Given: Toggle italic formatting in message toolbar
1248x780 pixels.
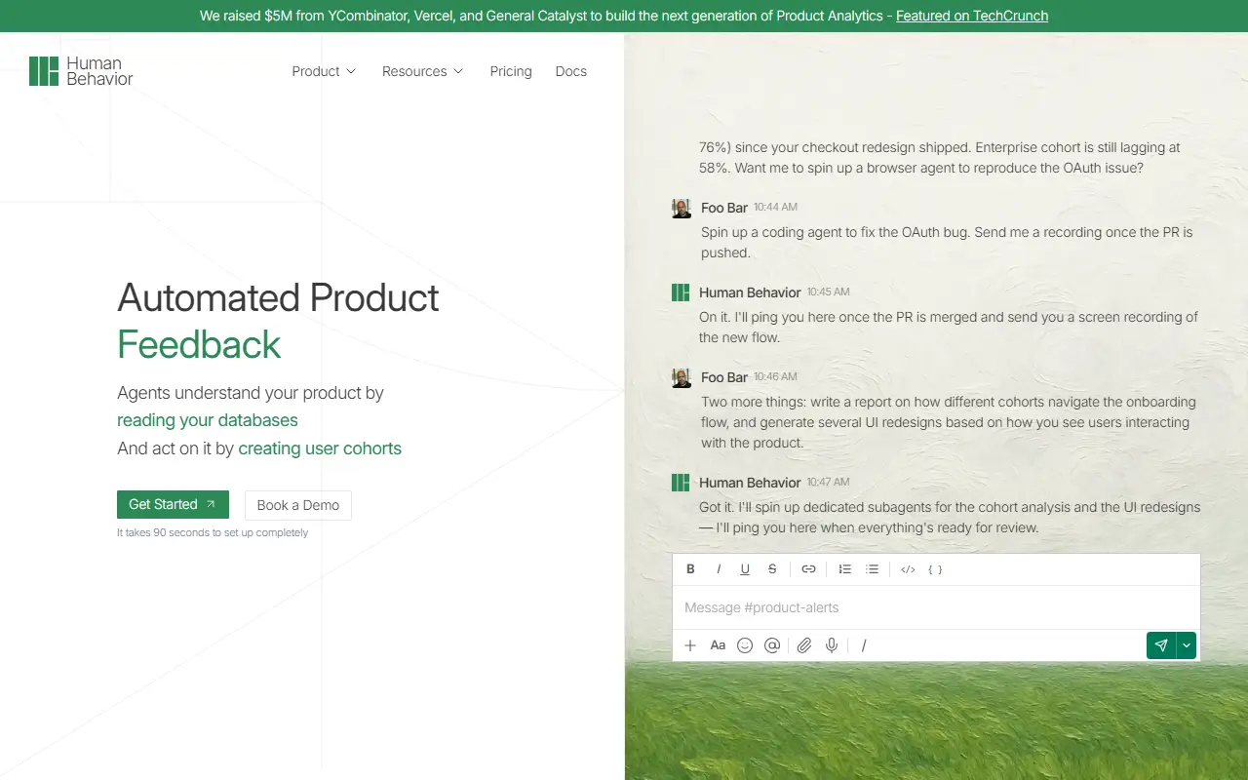Looking at the screenshot, I should pos(719,569).
